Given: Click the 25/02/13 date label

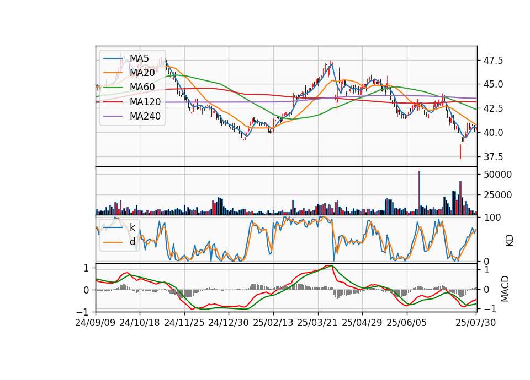Looking at the screenshot, I should pos(273,323).
